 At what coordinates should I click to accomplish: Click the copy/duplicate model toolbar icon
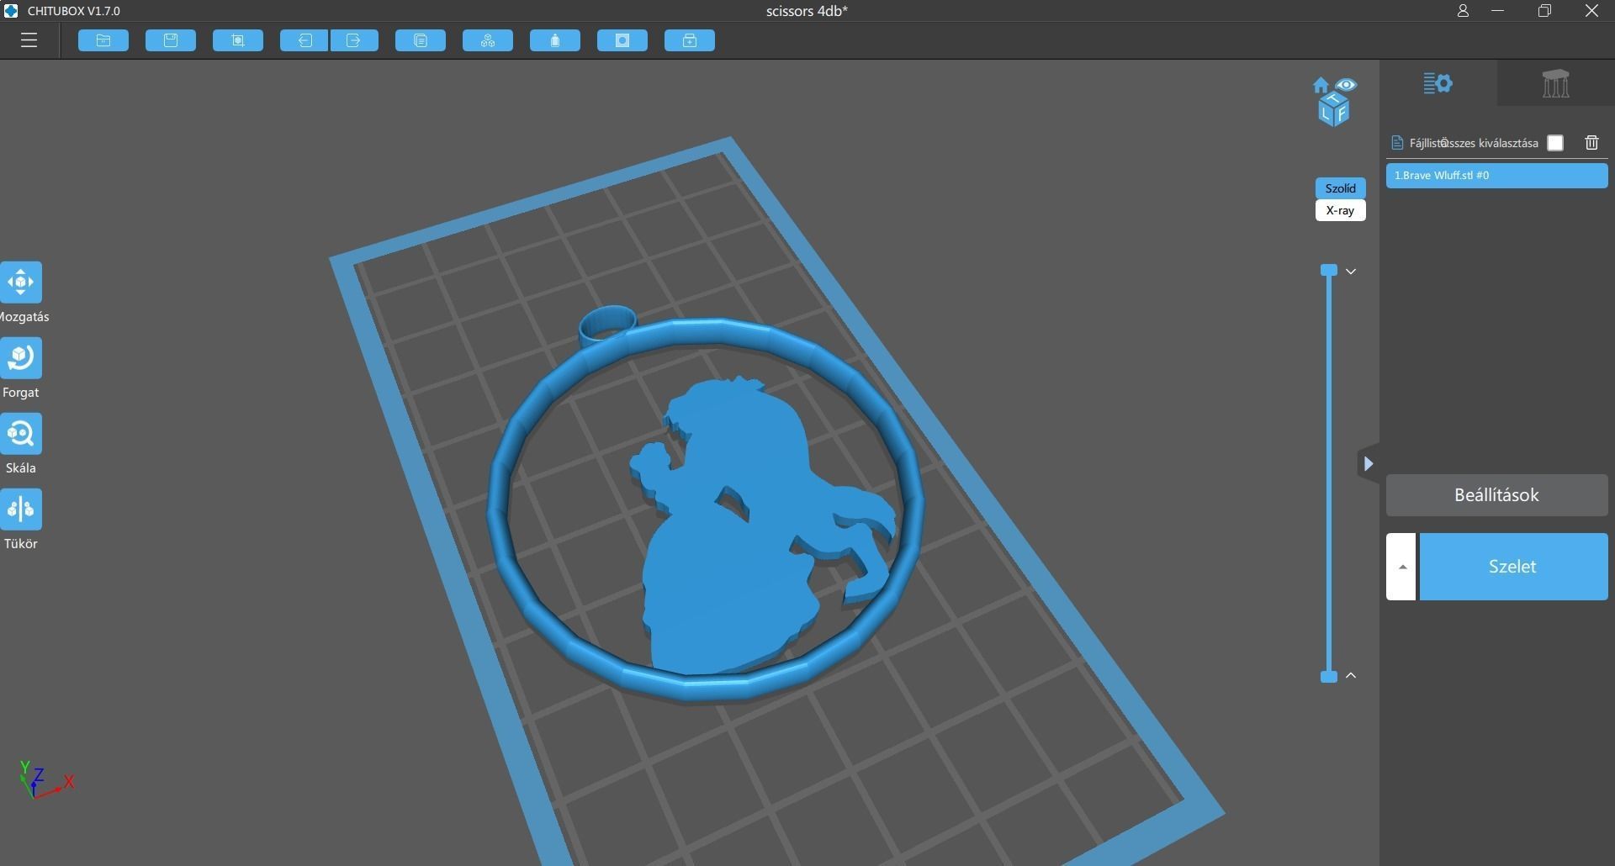pos(421,40)
